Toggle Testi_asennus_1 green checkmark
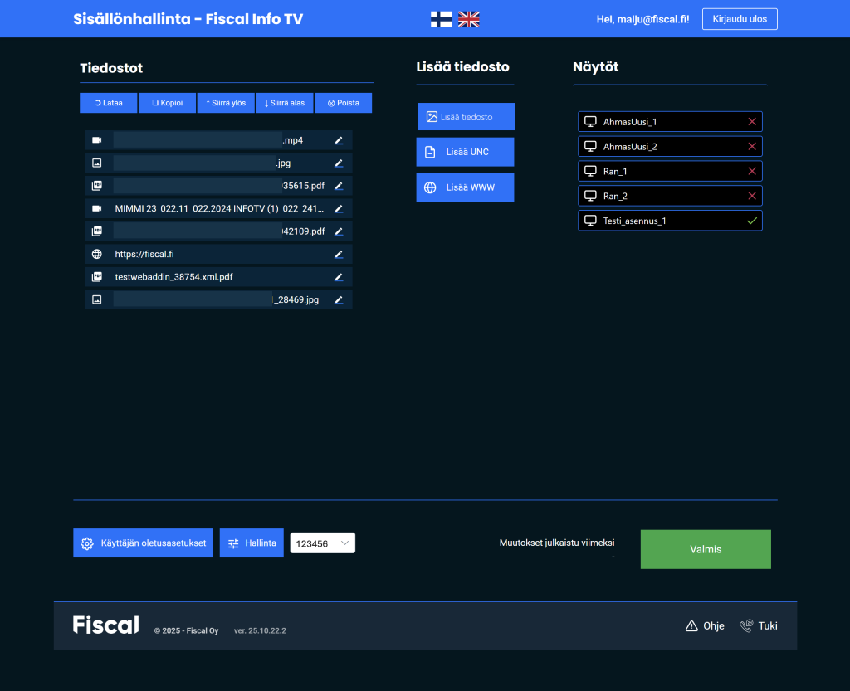 point(752,221)
